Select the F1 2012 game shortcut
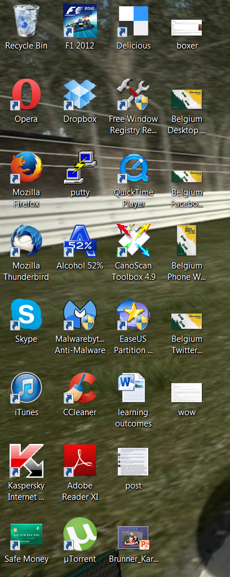 [x=80, y=21]
